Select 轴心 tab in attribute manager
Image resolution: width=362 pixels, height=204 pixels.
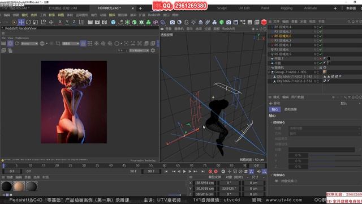pyautogui.click(x=274, y=109)
